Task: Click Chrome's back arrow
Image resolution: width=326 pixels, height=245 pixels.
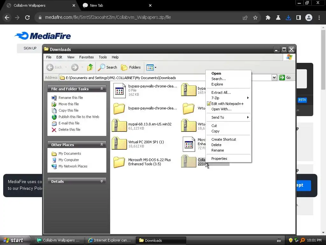Action: pos(7,18)
